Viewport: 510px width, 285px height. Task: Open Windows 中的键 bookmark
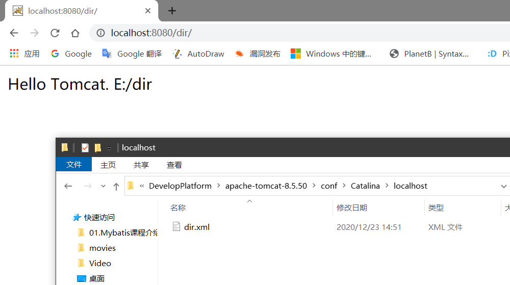click(331, 54)
